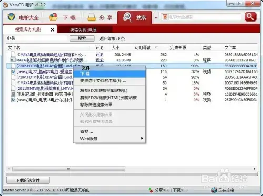The width and height of the screenshot is (263, 196).
Task: Click the share printer icon
Action: click(92, 17)
